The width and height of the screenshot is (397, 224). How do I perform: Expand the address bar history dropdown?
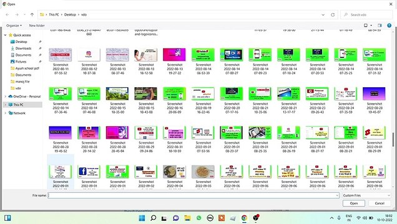(x=323, y=15)
